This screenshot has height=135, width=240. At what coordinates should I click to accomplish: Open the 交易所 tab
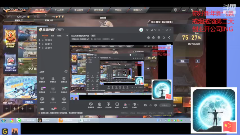(x=118, y=10)
